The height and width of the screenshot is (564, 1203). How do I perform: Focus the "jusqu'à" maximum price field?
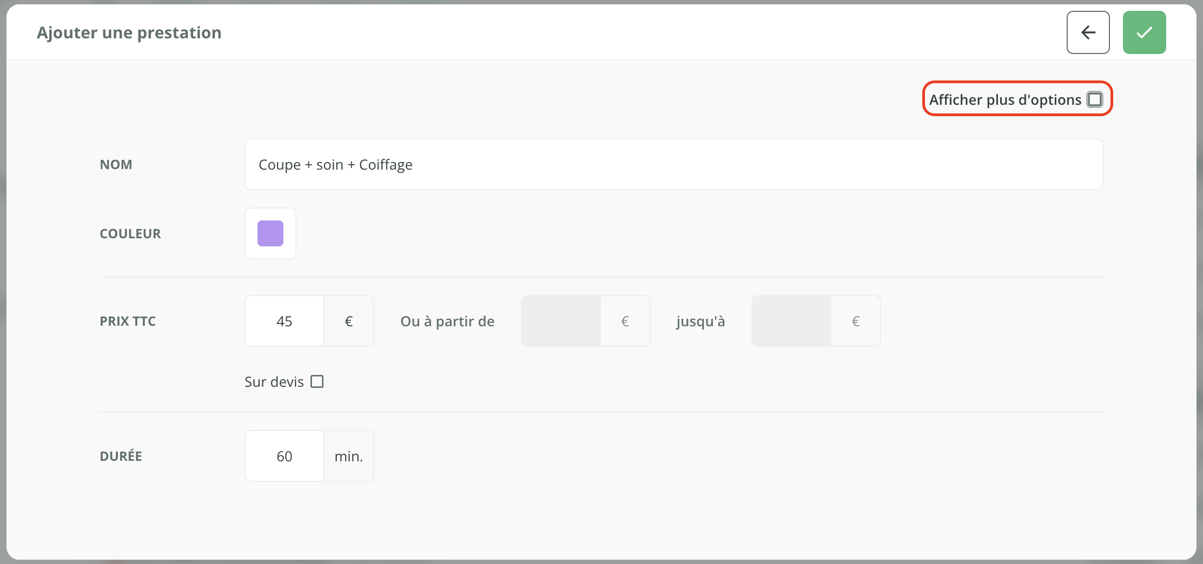tap(791, 321)
